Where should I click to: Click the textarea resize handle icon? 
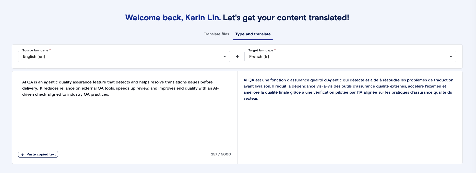coord(230,148)
